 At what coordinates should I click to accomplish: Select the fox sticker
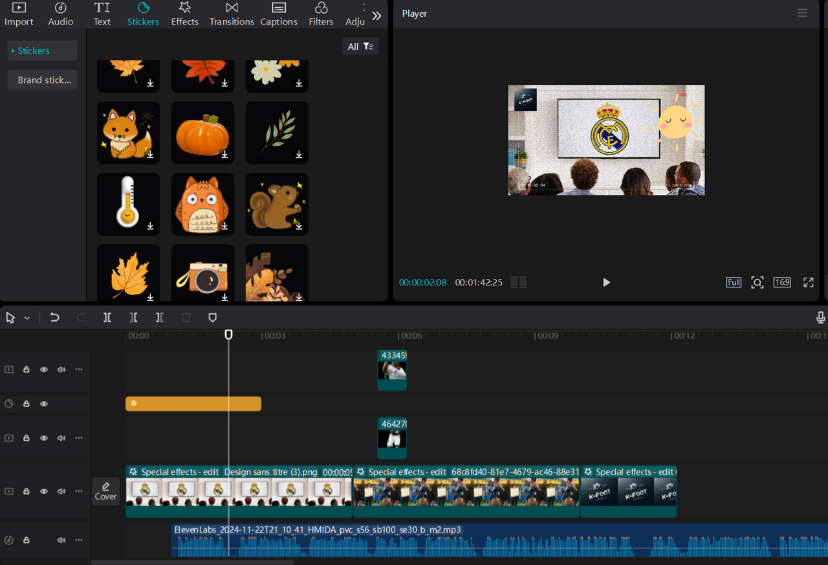pyautogui.click(x=128, y=133)
